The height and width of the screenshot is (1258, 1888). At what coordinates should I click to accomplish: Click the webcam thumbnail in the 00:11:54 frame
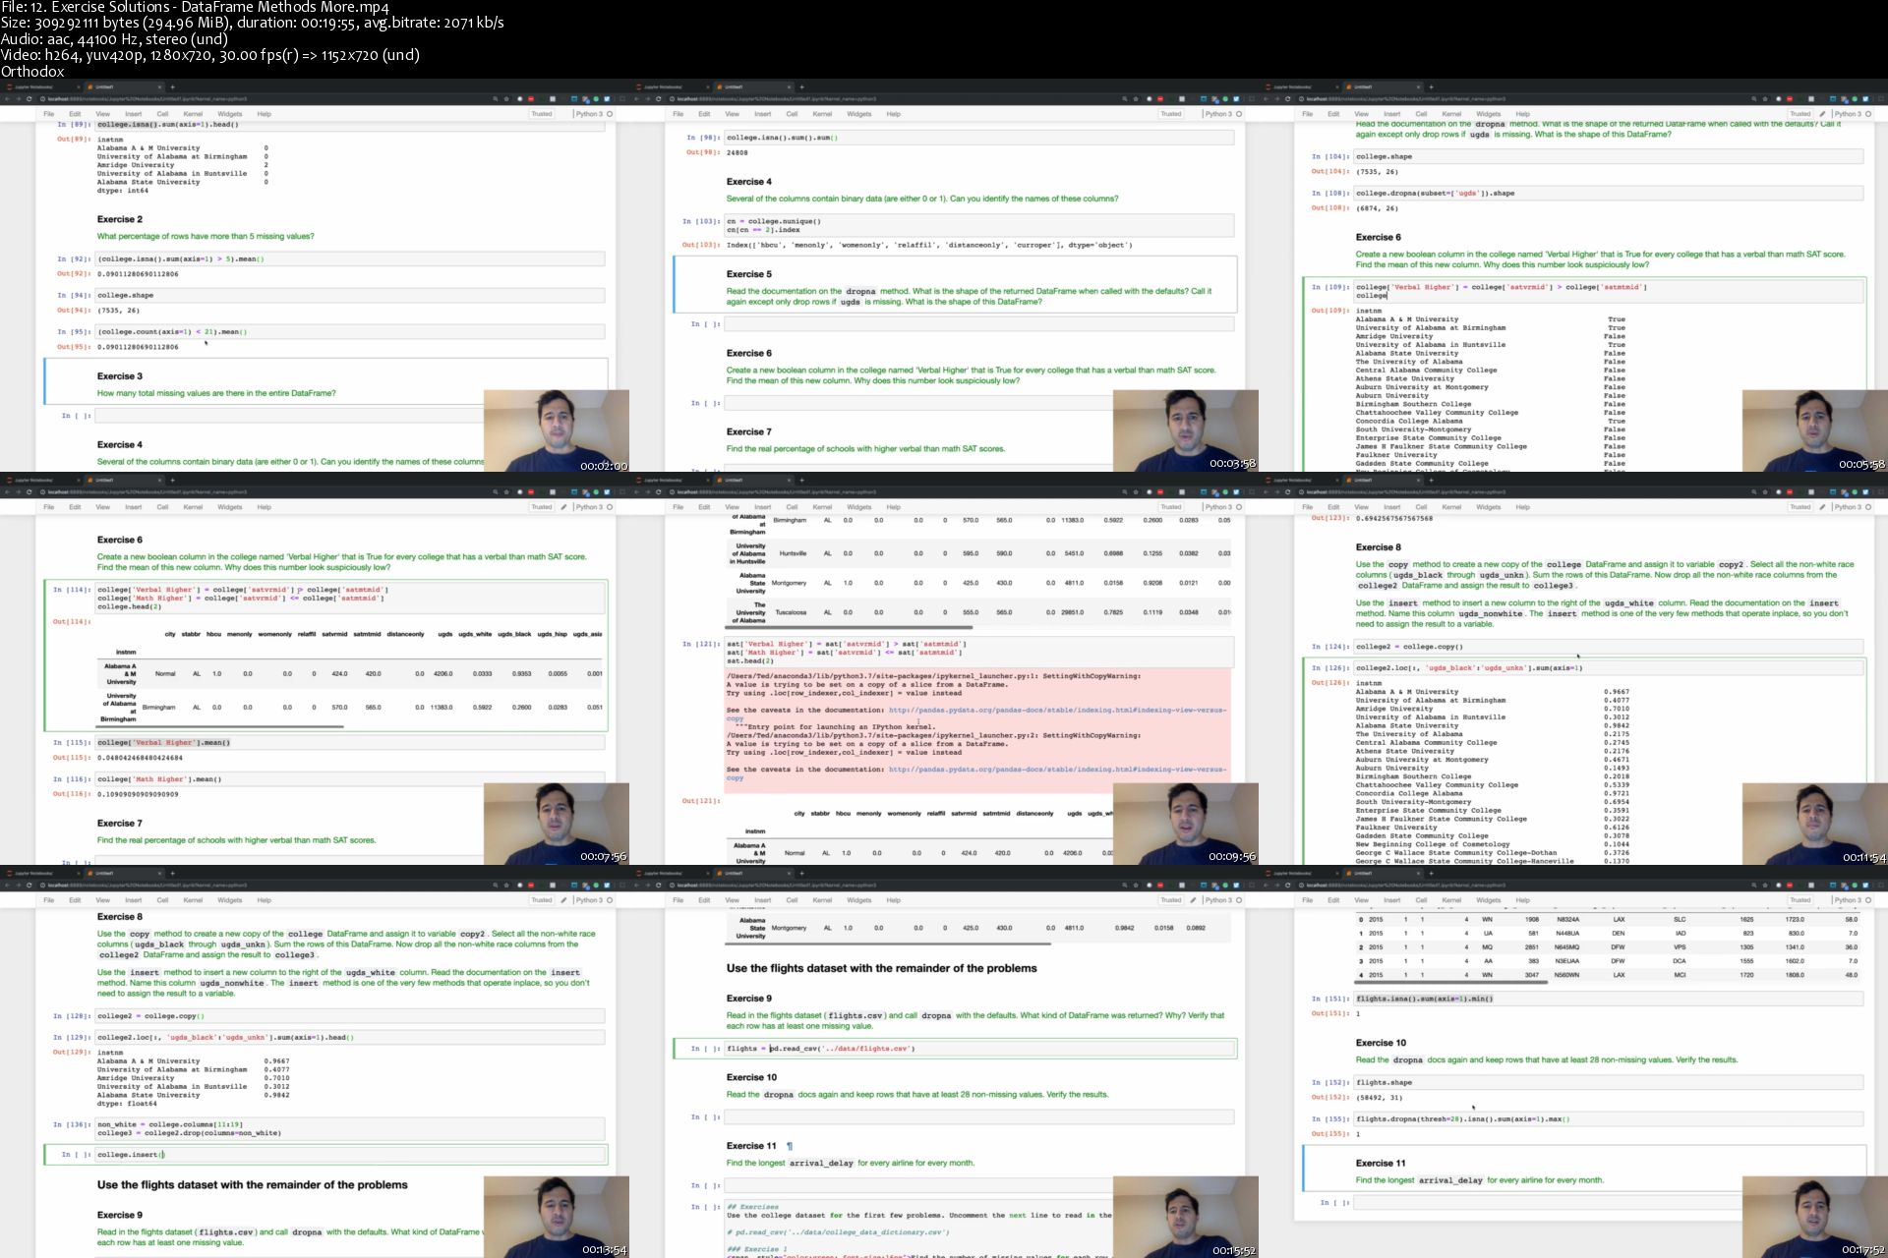pyautogui.click(x=1815, y=824)
